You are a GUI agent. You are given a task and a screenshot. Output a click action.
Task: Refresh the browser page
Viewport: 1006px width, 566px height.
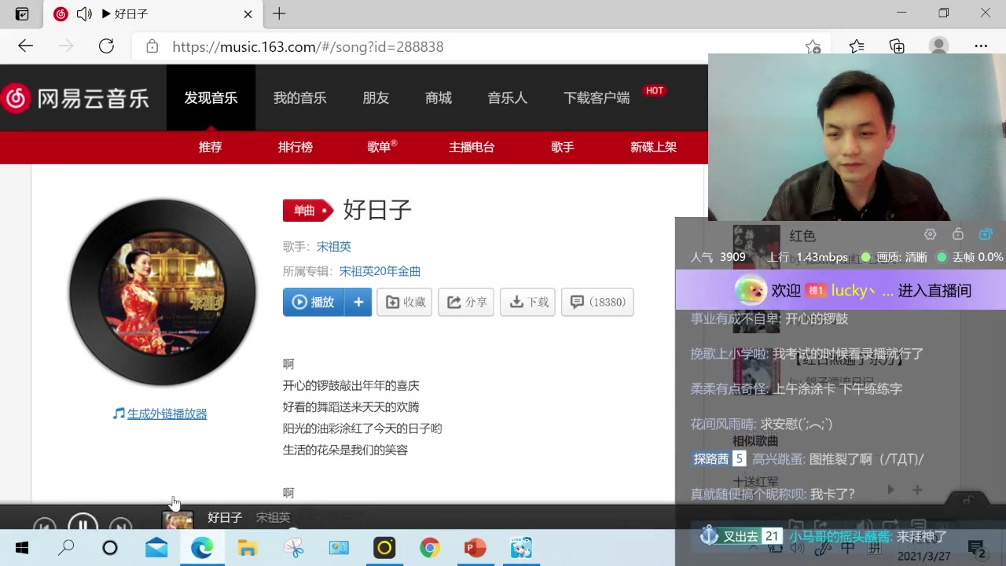point(106,46)
